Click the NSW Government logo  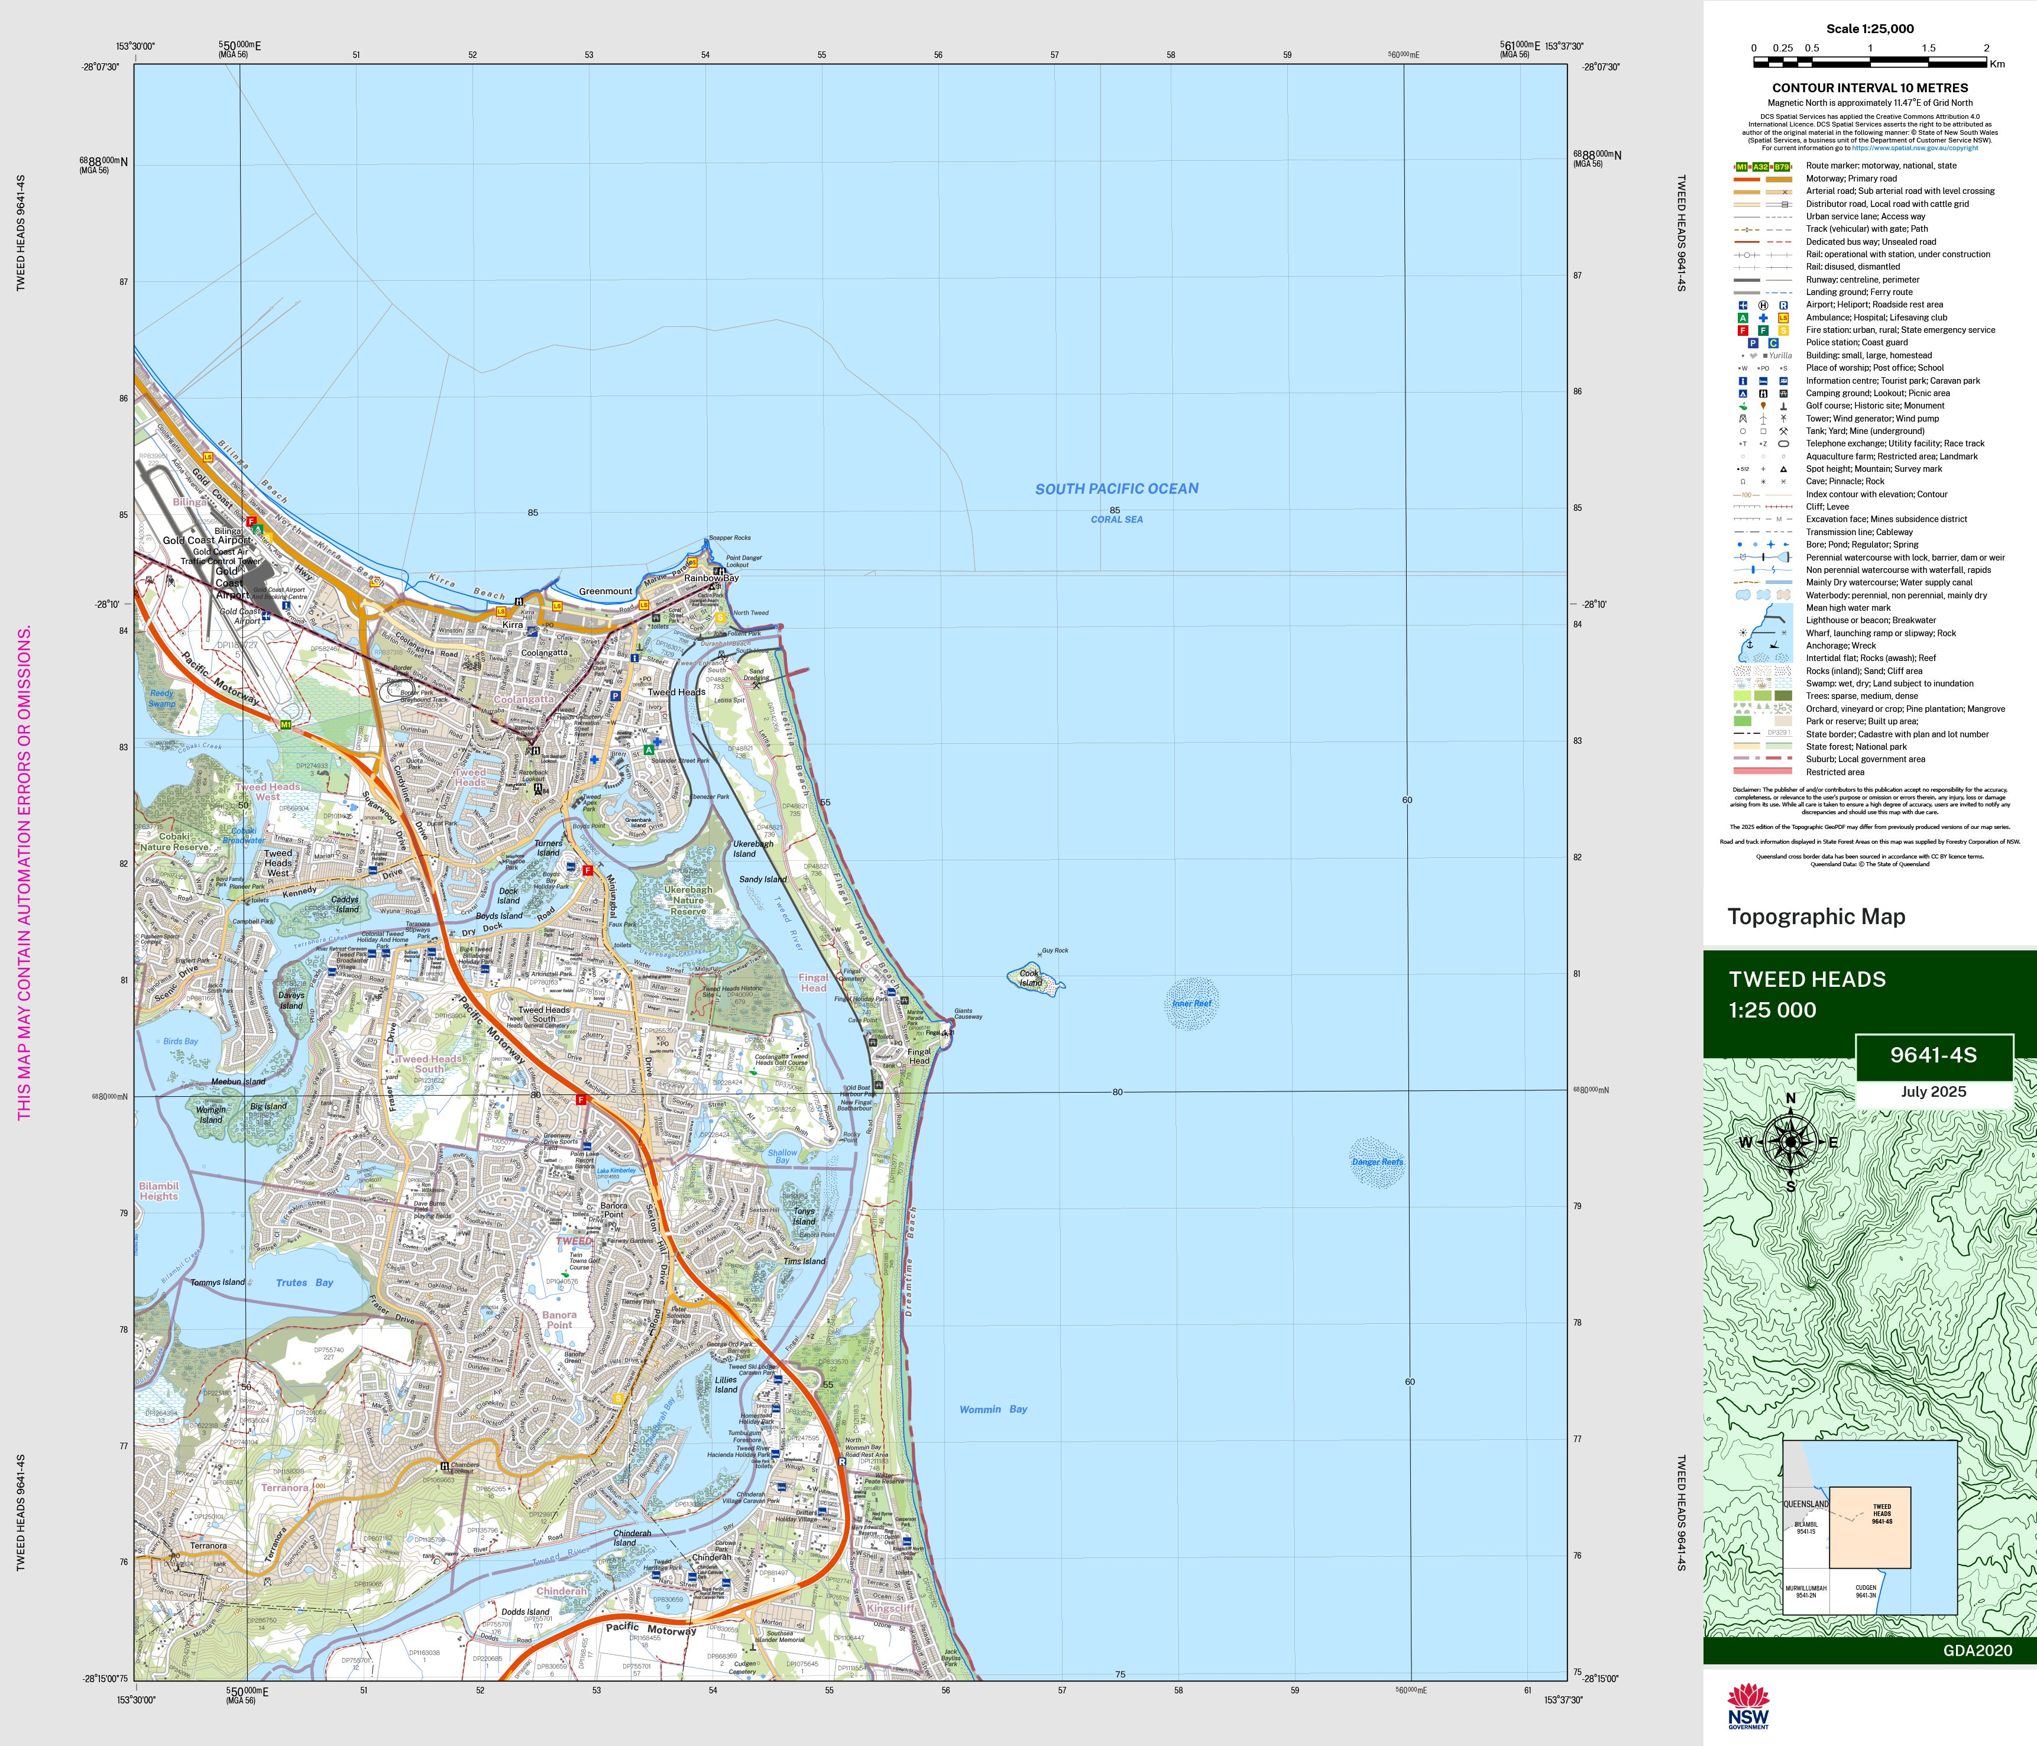click(x=1748, y=1706)
